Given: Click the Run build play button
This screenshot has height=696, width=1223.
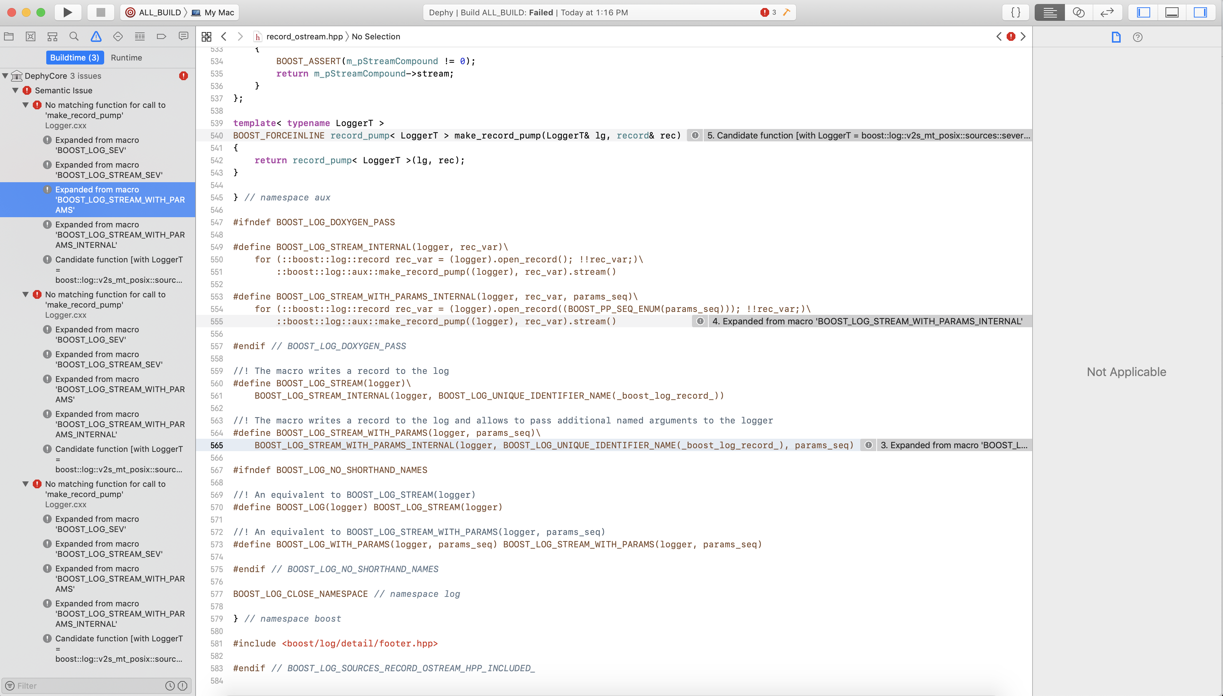Looking at the screenshot, I should (x=67, y=12).
